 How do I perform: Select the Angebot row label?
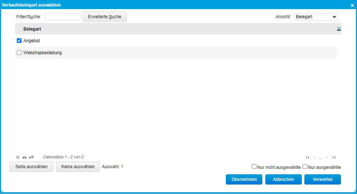point(32,41)
